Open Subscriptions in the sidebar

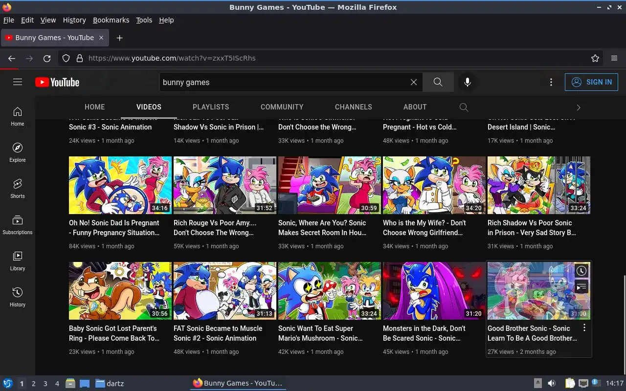point(18,225)
